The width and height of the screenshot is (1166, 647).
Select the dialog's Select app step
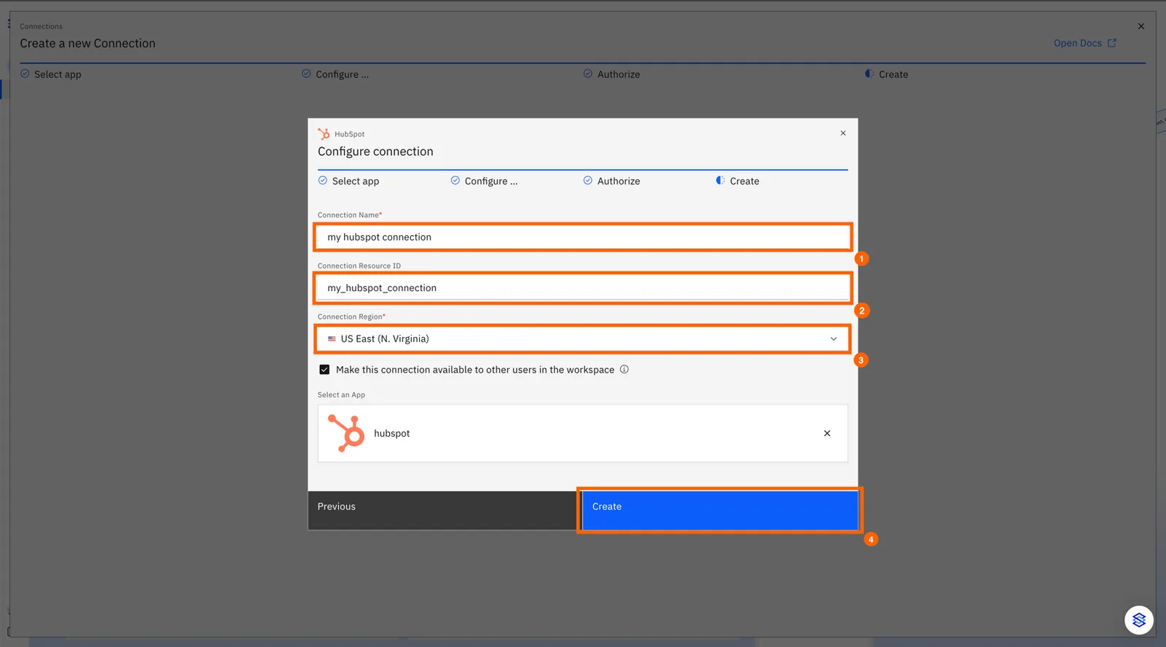tap(349, 181)
